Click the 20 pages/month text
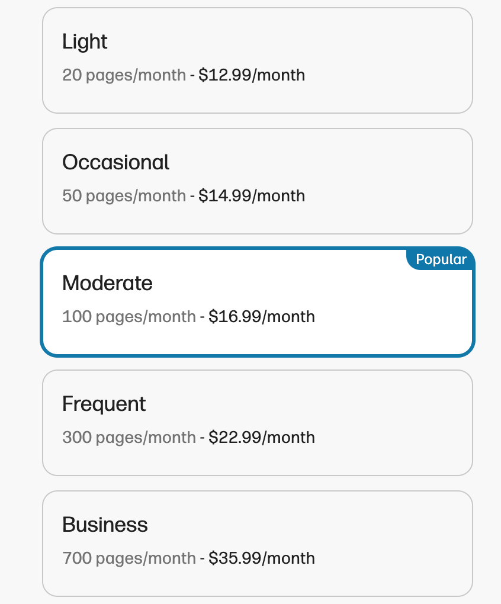 [x=124, y=75]
